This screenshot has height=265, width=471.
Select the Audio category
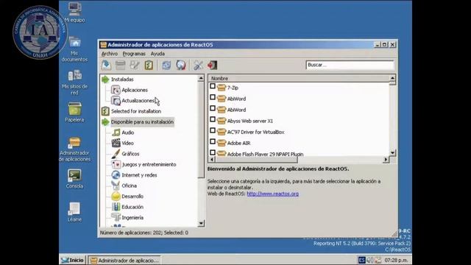[127, 132]
